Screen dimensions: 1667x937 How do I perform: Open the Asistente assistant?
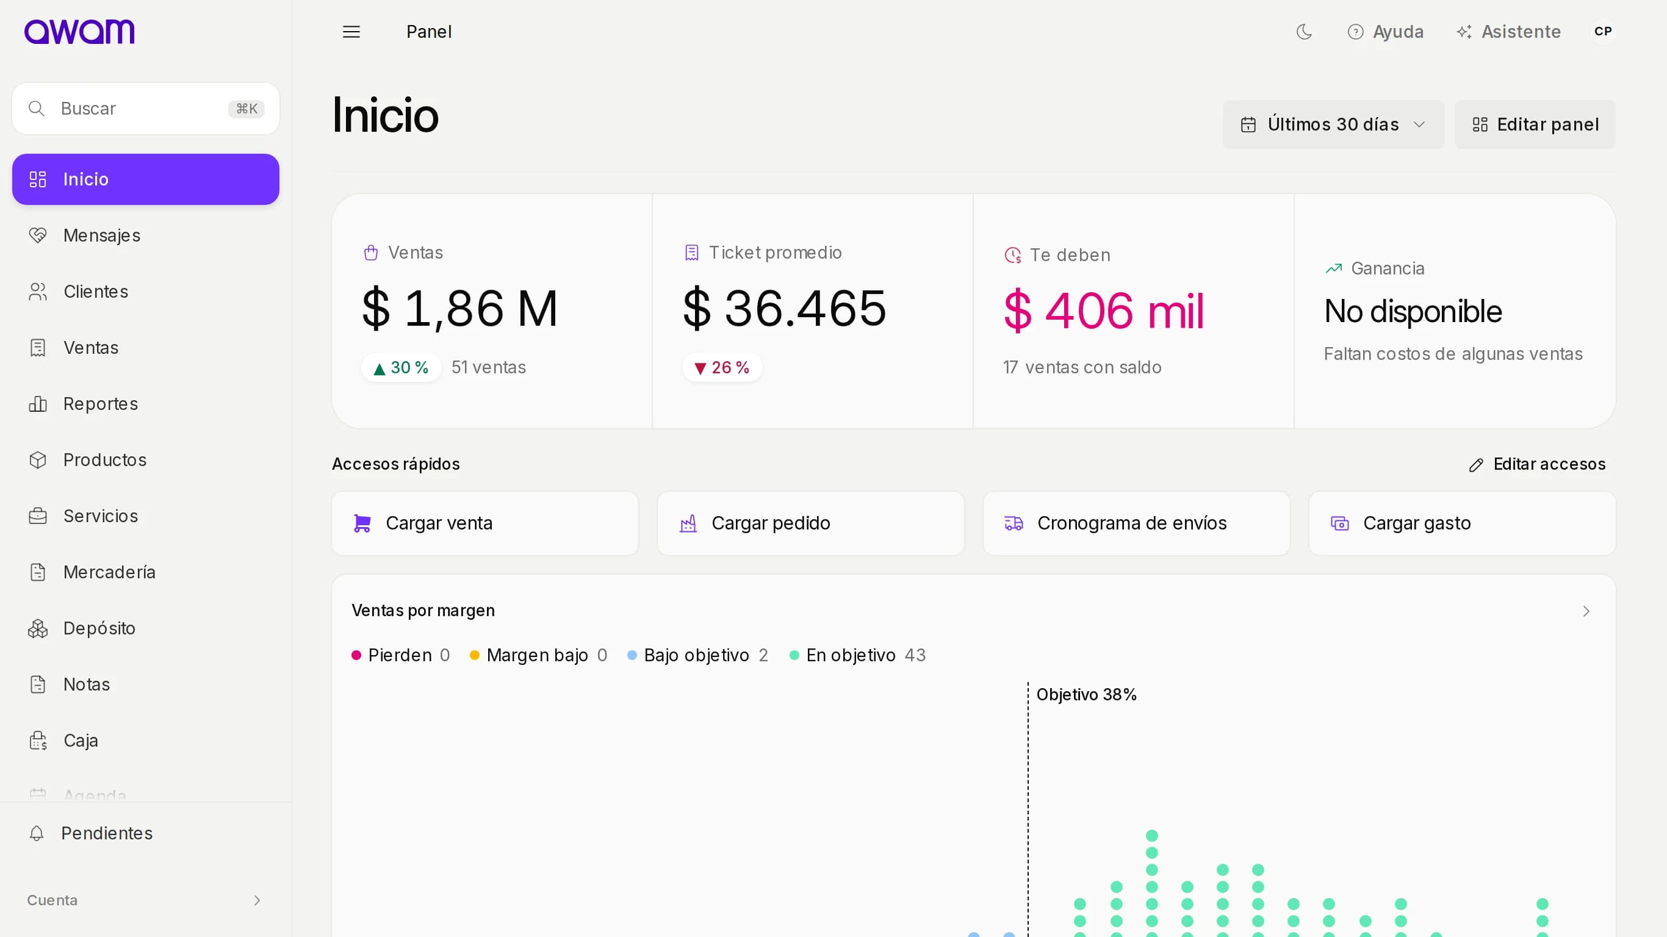(x=1508, y=32)
